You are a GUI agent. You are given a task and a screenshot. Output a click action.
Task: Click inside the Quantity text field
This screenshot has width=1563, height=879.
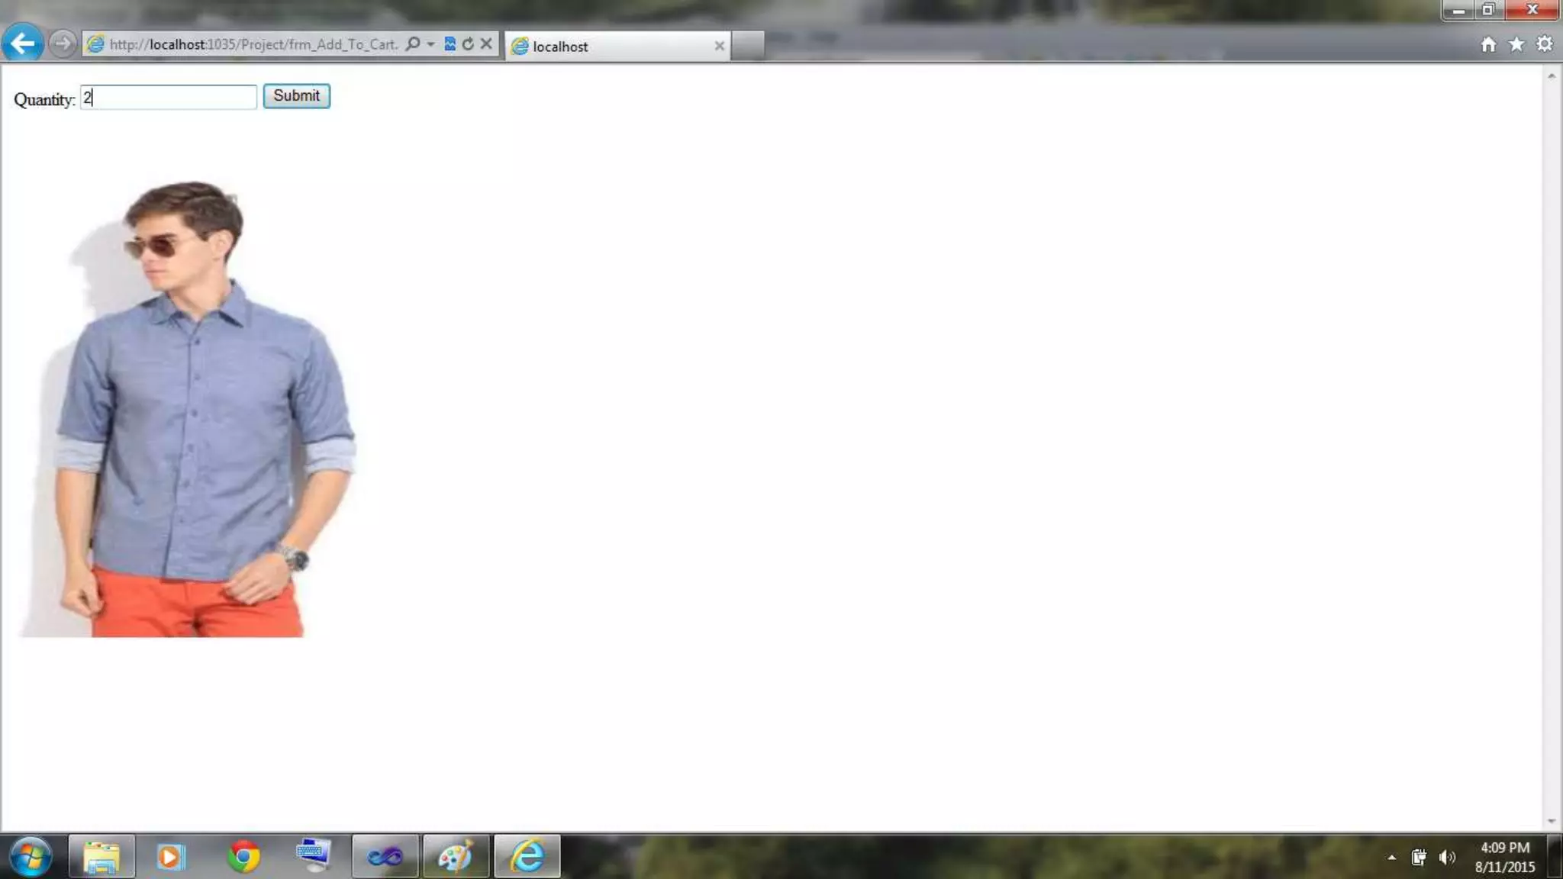coord(168,98)
